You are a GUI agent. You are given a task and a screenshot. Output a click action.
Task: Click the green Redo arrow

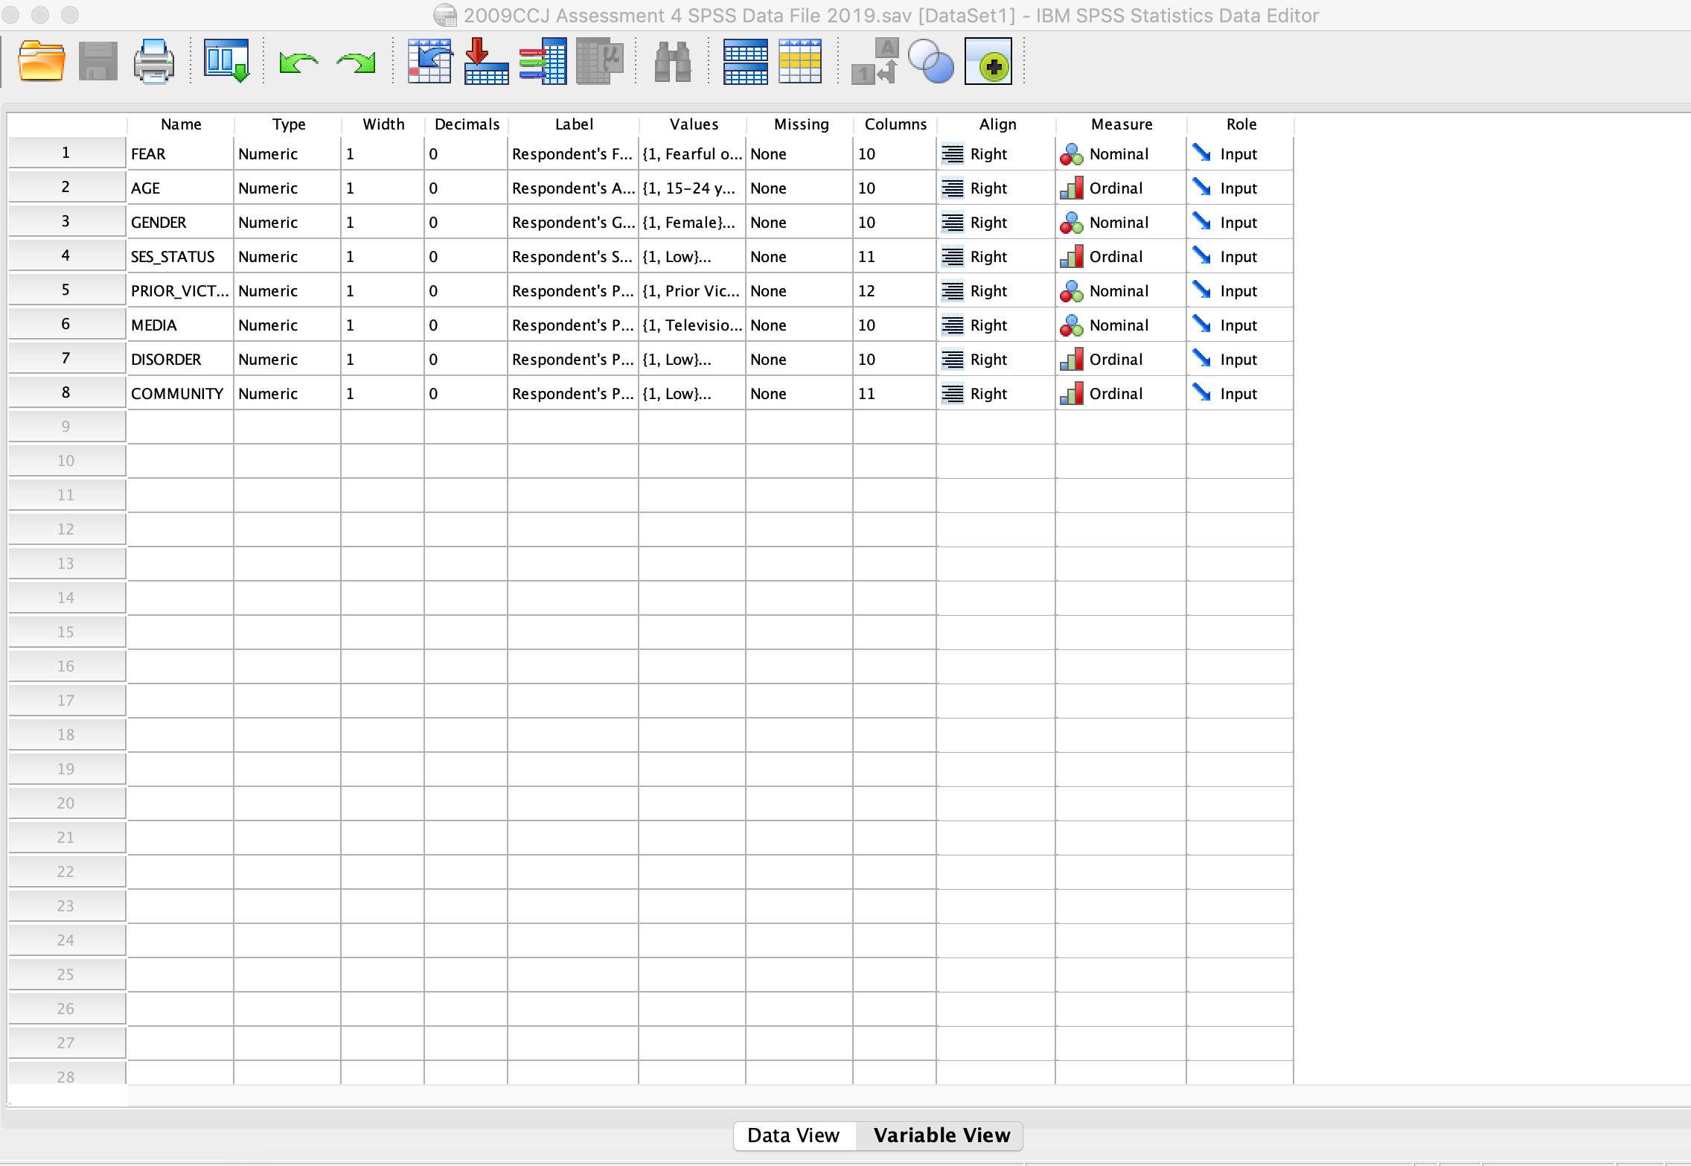(356, 63)
